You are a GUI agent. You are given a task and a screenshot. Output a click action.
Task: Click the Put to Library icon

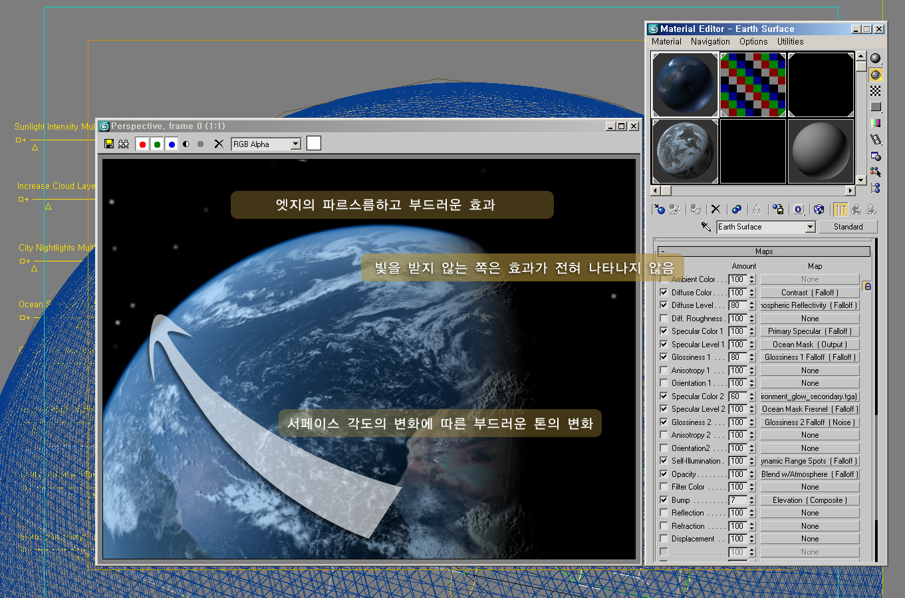[778, 209]
